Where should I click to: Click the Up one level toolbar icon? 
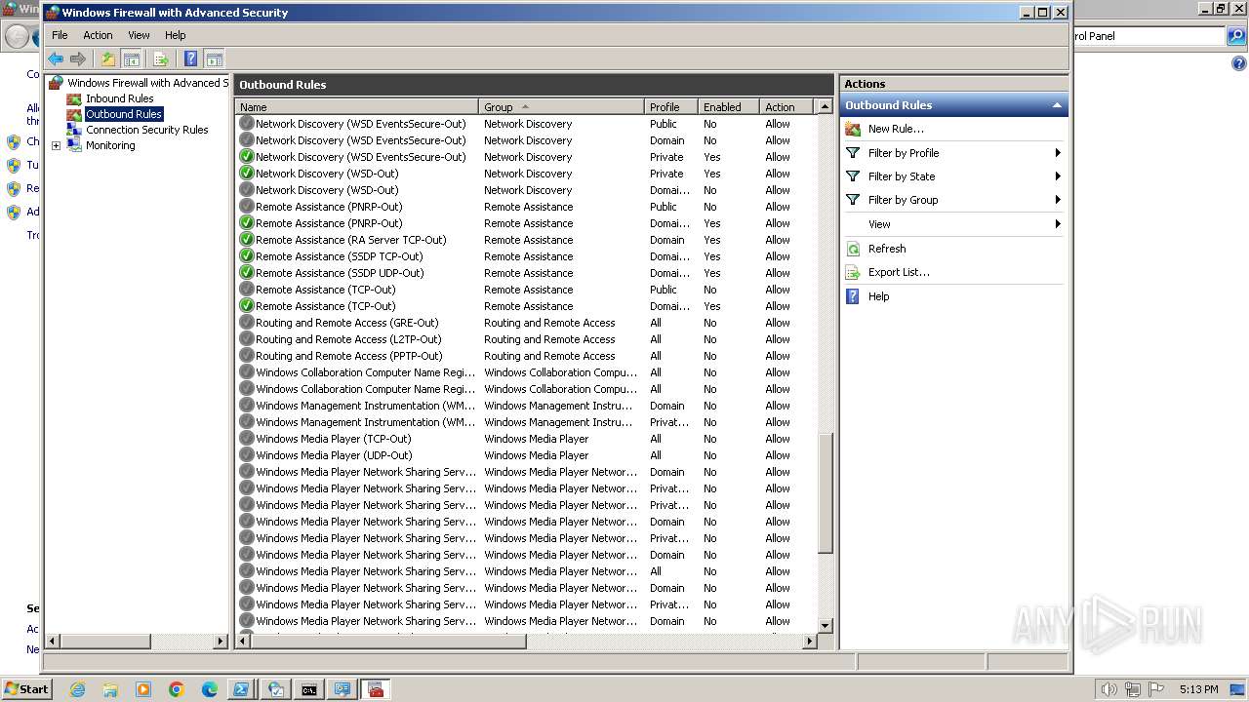click(108, 59)
